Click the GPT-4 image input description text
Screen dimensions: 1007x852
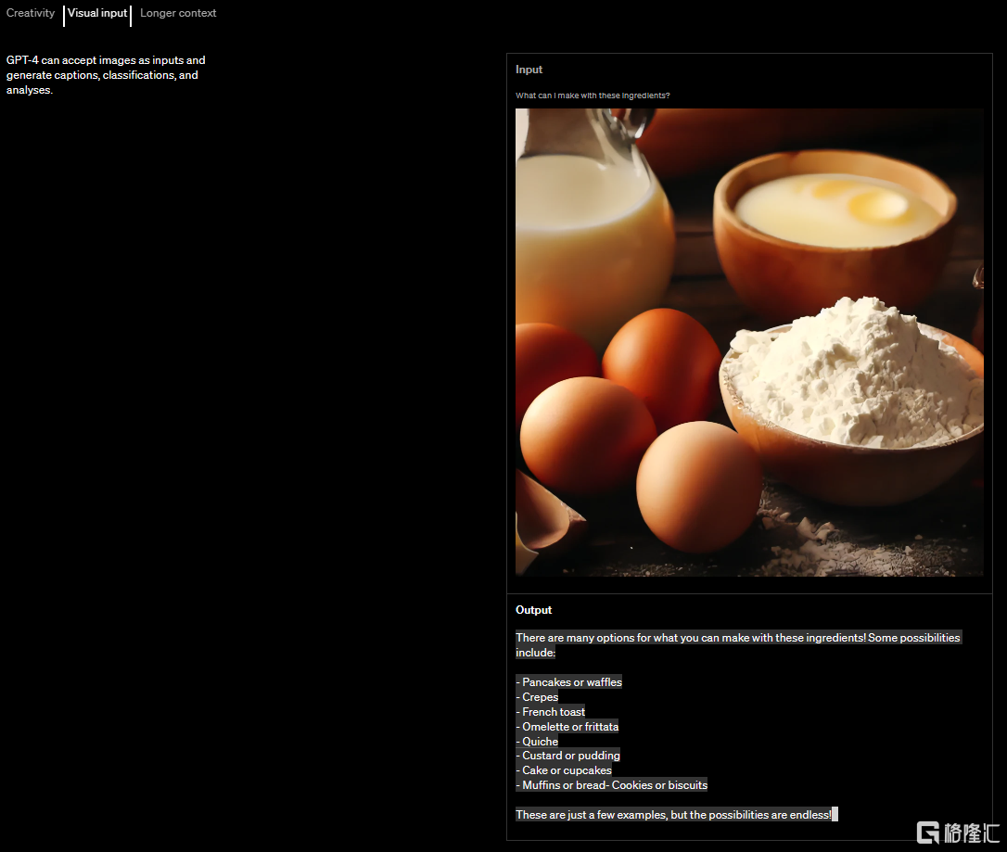(106, 75)
